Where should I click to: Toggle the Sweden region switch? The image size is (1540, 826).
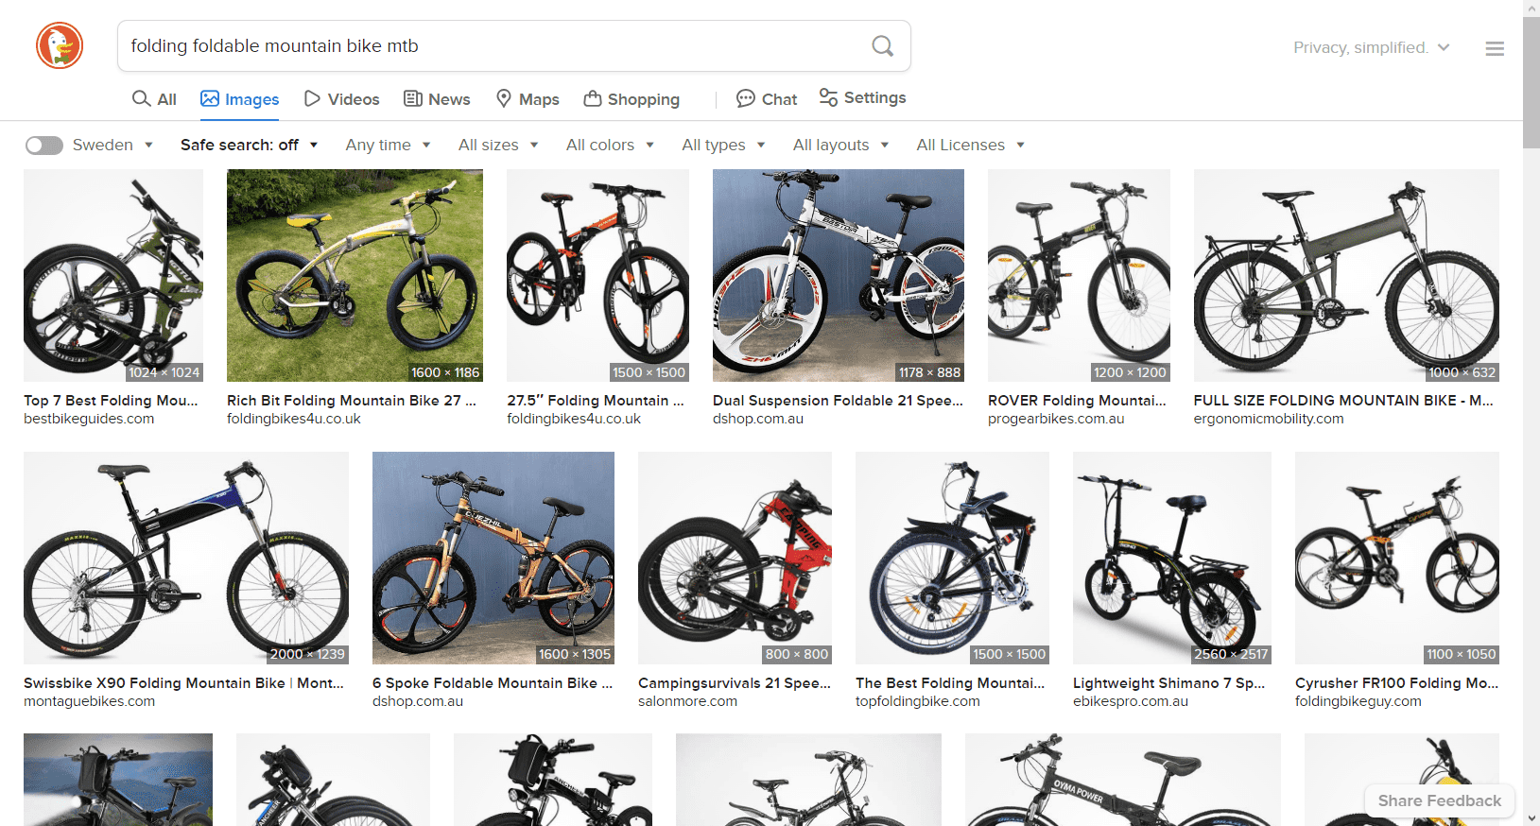tap(43, 145)
